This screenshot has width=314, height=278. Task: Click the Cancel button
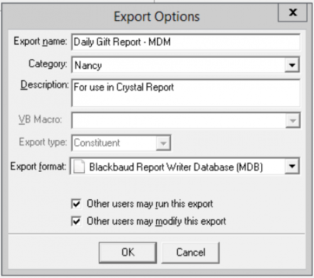[x=190, y=252]
